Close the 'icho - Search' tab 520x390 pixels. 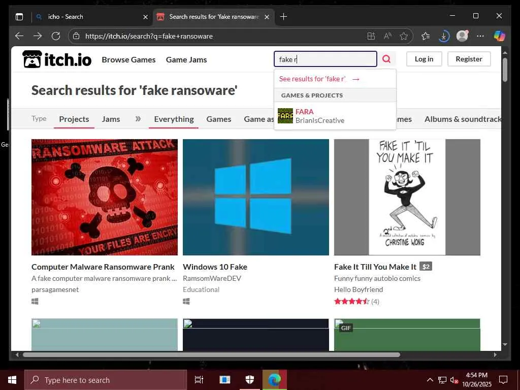click(145, 17)
